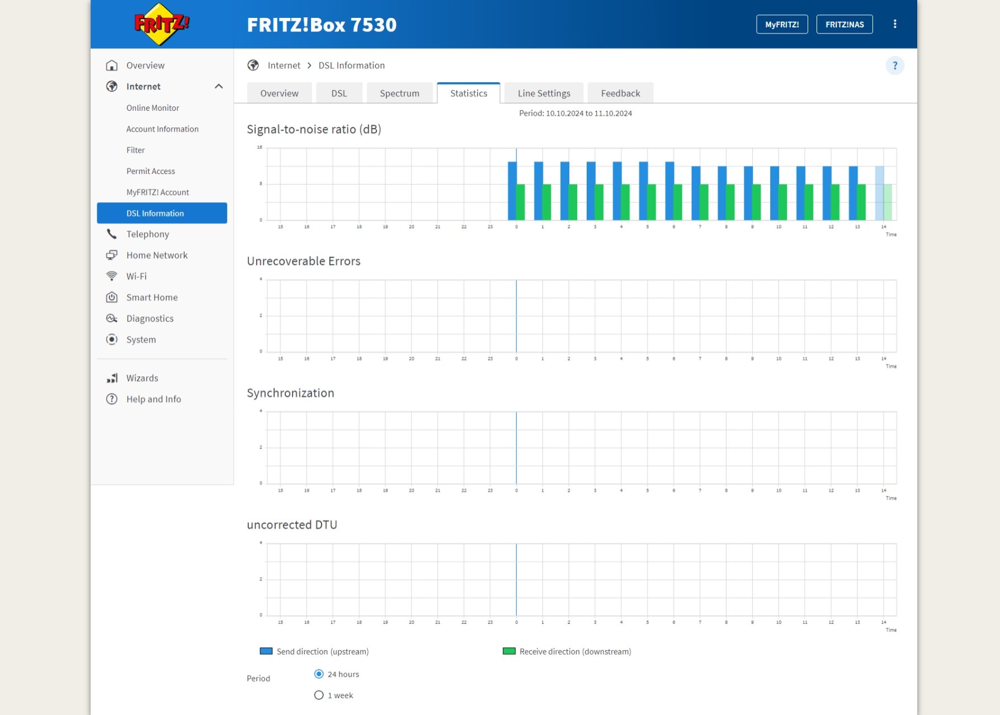Switch to the Spectrum tab

coord(399,93)
